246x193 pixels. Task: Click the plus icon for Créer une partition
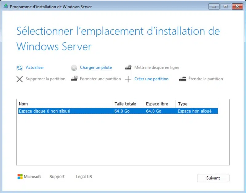[x=128, y=79]
